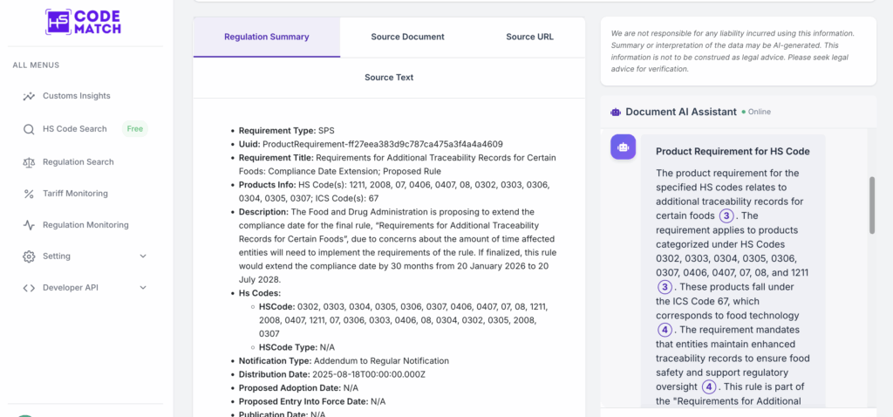Select the Regulation Summary tab
893x417 pixels.
(266, 37)
